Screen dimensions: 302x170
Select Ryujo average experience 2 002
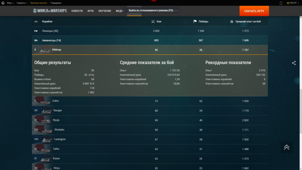click(x=245, y=120)
